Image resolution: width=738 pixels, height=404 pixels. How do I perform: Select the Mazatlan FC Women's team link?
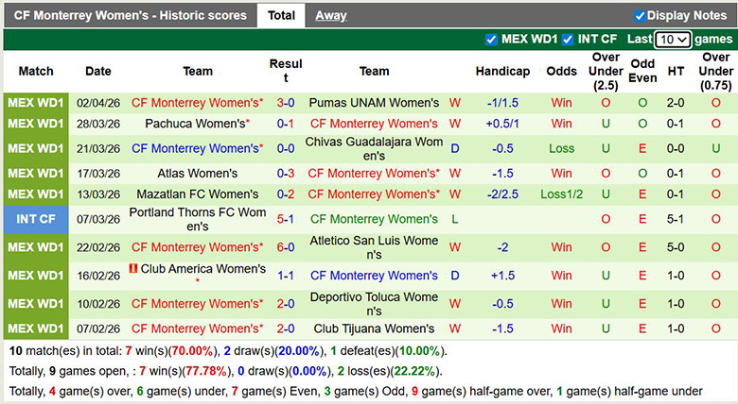[197, 194]
